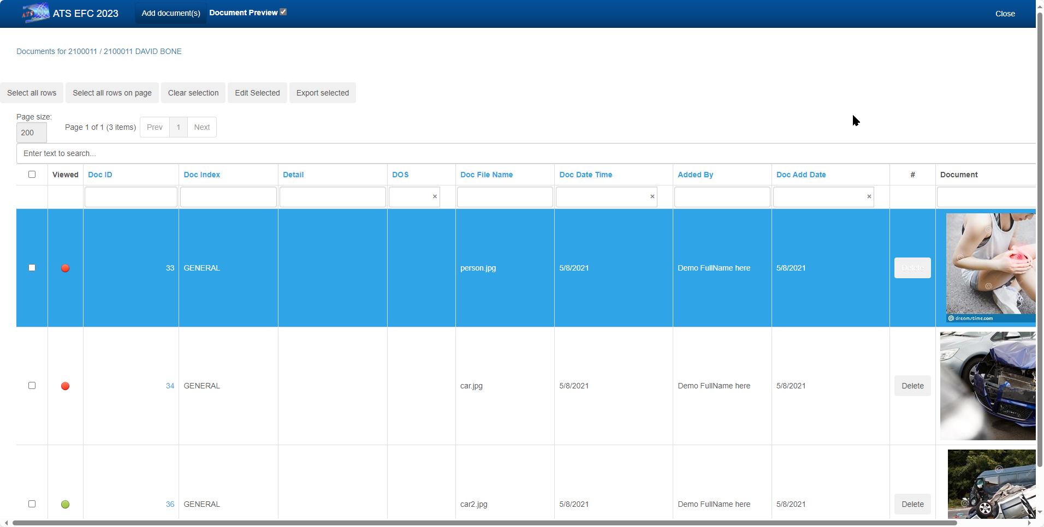This screenshot has width=1044, height=527.
Task: Sort by Doc Index column header
Action: 201,175
